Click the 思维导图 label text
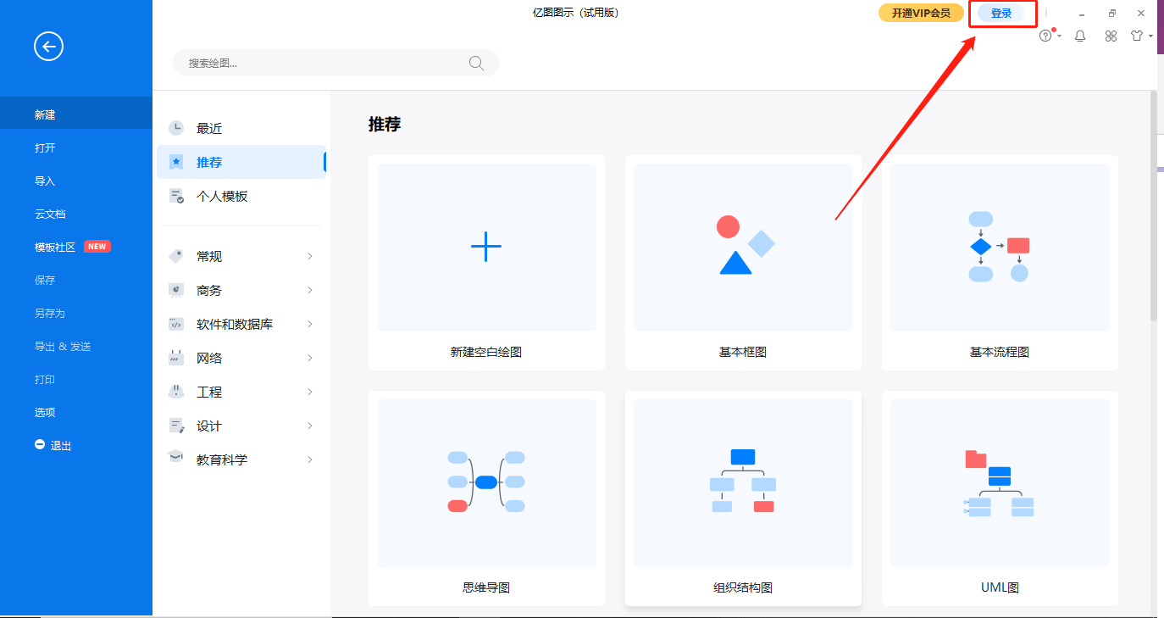The image size is (1164, 618). click(486, 587)
